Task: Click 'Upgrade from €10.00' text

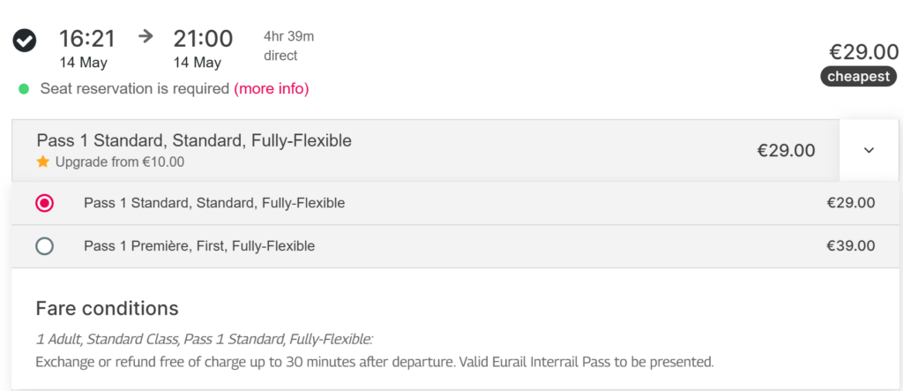Action: [x=120, y=162]
